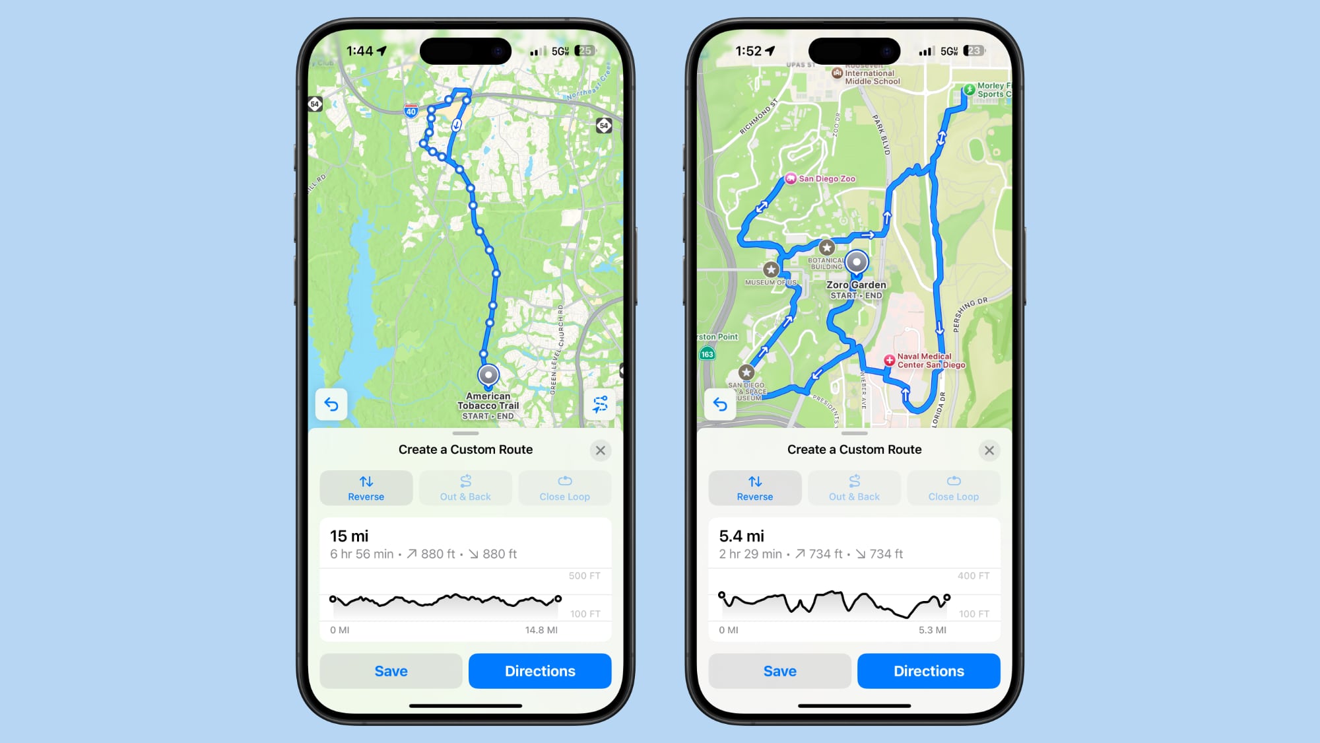Tap the waypoint add icon on left map

[597, 405]
